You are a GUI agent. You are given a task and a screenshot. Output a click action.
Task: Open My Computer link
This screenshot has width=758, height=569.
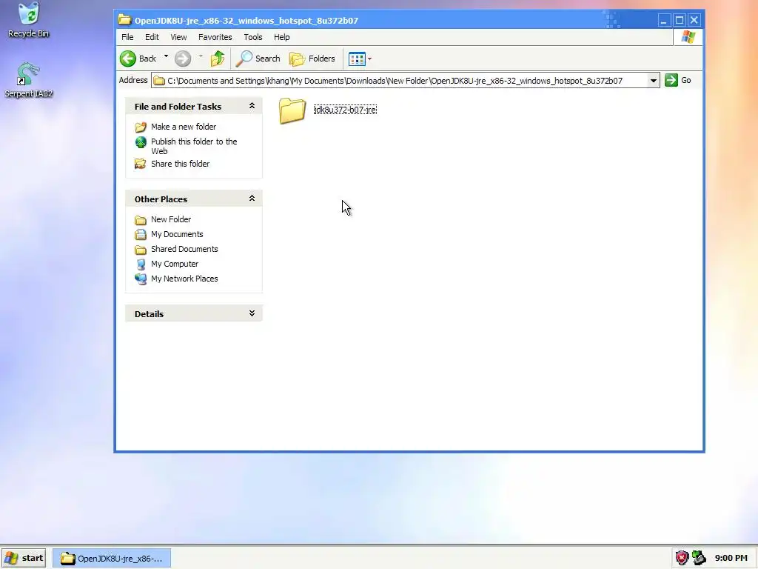[x=175, y=264]
